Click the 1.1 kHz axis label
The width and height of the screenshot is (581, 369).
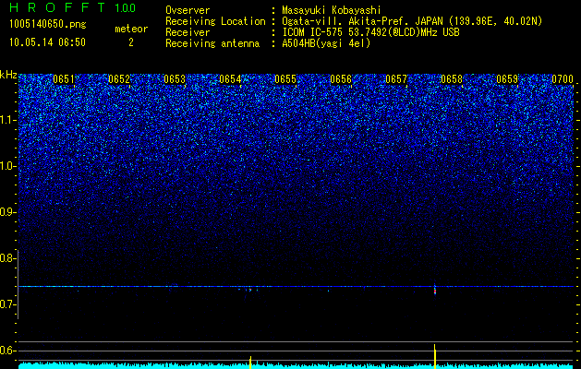(x=7, y=120)
